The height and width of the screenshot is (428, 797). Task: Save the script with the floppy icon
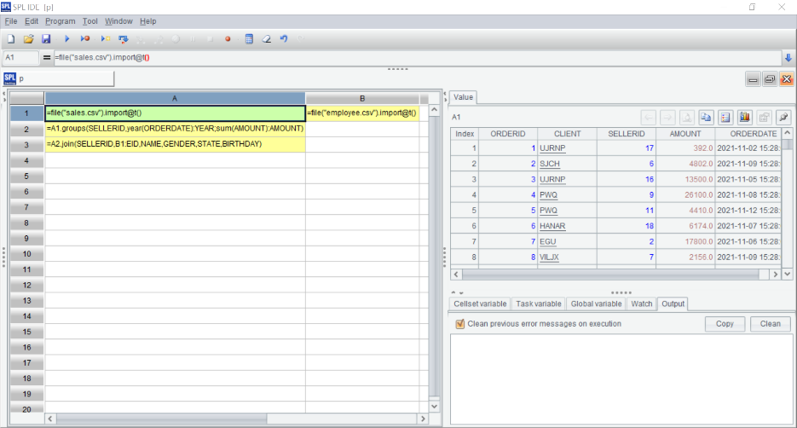(x=46, y=39)
